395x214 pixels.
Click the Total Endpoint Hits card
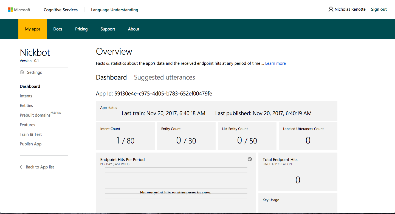point(298,172)
